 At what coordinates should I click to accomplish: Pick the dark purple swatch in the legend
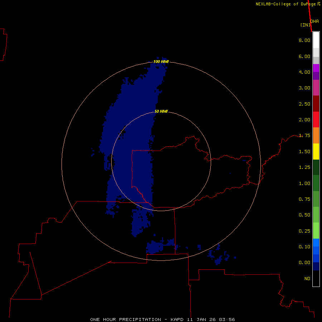(x=316, y=76)
